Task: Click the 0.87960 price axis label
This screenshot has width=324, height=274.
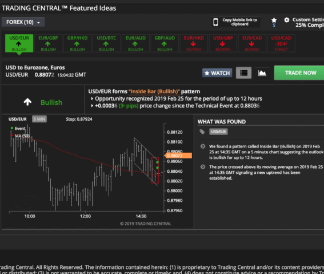Action: 175,211
